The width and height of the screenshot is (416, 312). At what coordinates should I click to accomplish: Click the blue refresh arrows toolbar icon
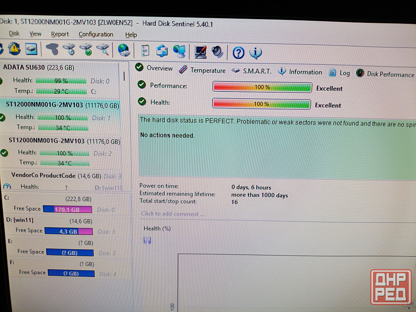pyautogui.click(x=162, y=51)
